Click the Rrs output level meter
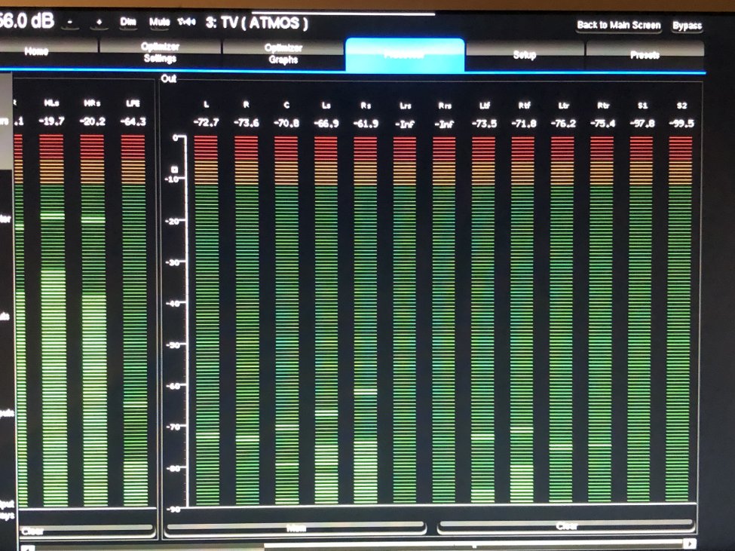The image size is (735, 551). tap(444, 320)
